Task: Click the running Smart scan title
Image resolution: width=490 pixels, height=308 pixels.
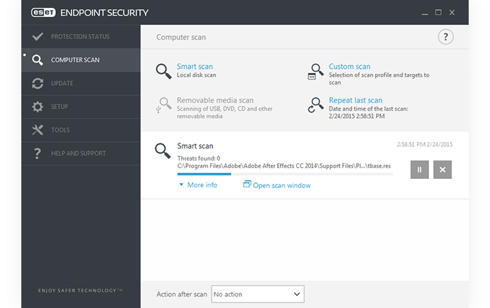Action: tap(195, 146)
